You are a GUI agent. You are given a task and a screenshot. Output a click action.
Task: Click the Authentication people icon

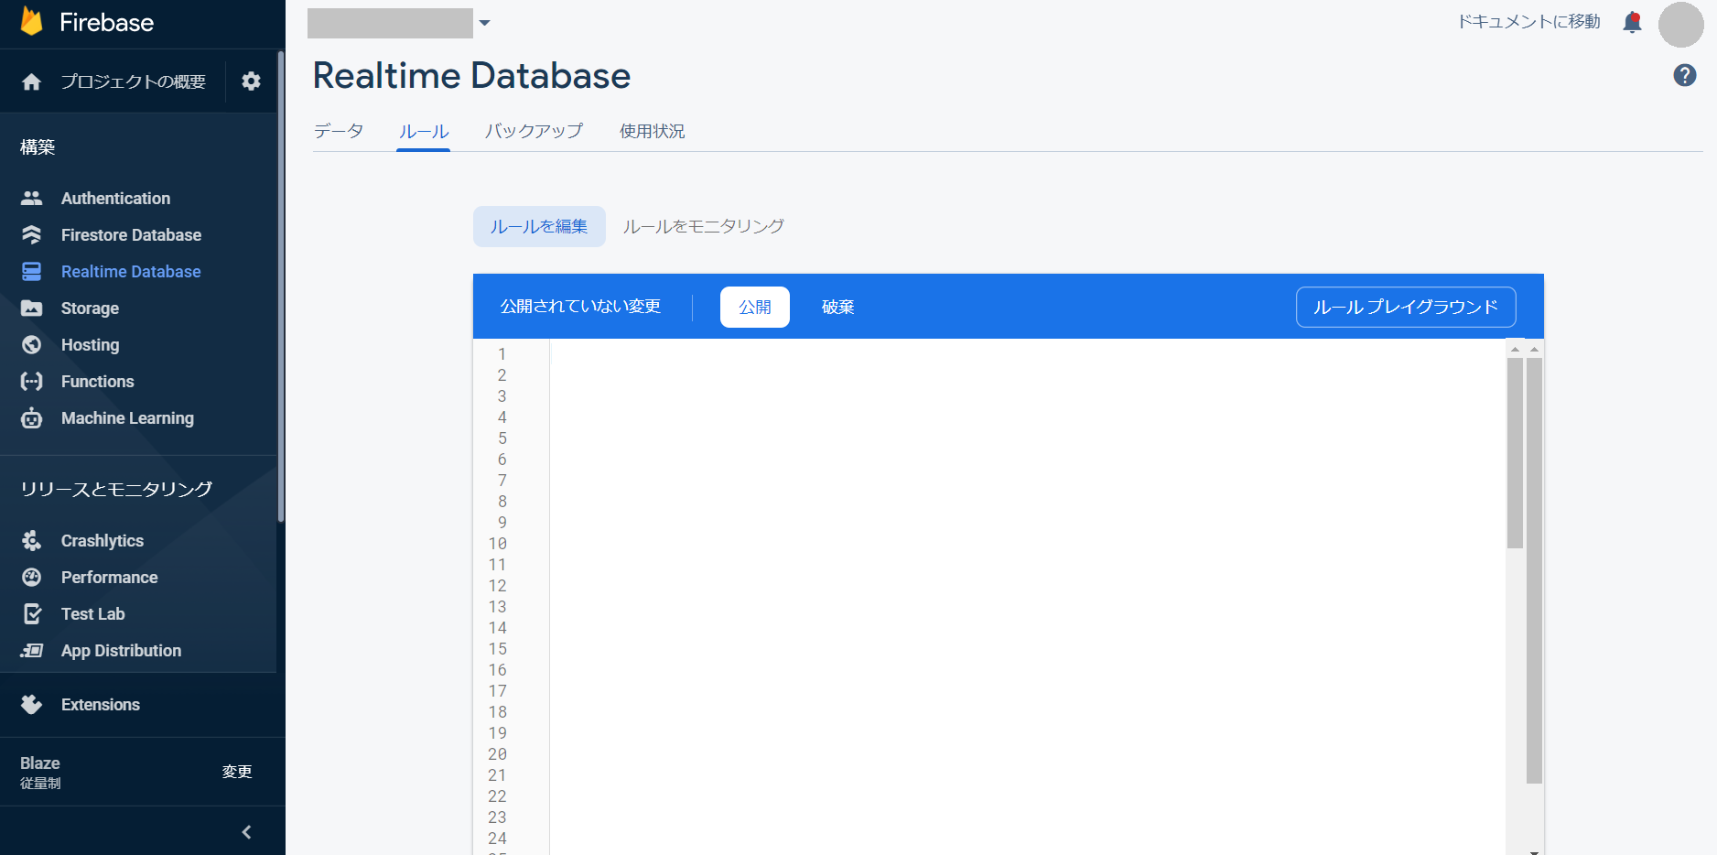[x=32, y=198]
